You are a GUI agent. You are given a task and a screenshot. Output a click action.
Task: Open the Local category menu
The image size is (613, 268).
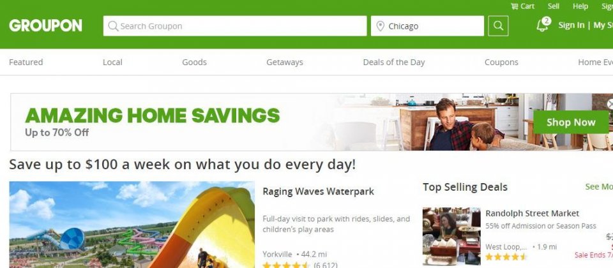coord(112,62)
